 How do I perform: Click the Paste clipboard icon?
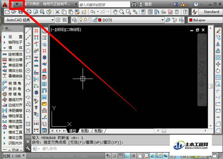pos(71,12)
